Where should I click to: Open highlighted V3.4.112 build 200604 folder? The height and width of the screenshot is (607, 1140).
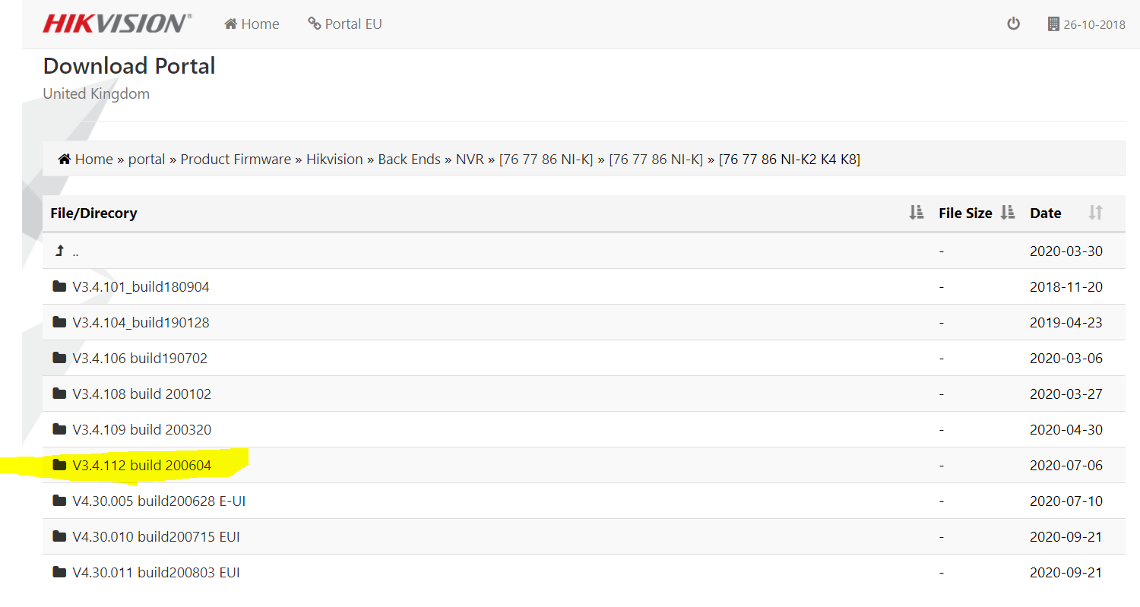(x=142, y=465)
